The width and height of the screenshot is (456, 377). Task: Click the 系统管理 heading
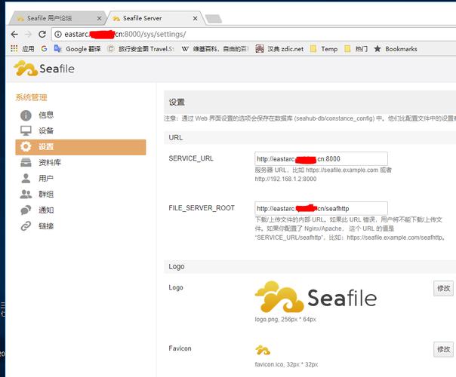point(31,97)
